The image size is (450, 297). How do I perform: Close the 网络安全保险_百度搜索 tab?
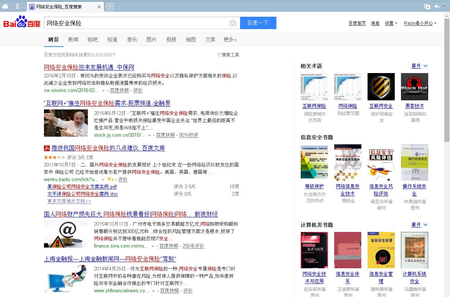click(100, 7)
